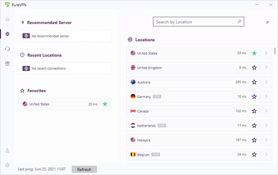Click the 295 ms ping value

241,82
